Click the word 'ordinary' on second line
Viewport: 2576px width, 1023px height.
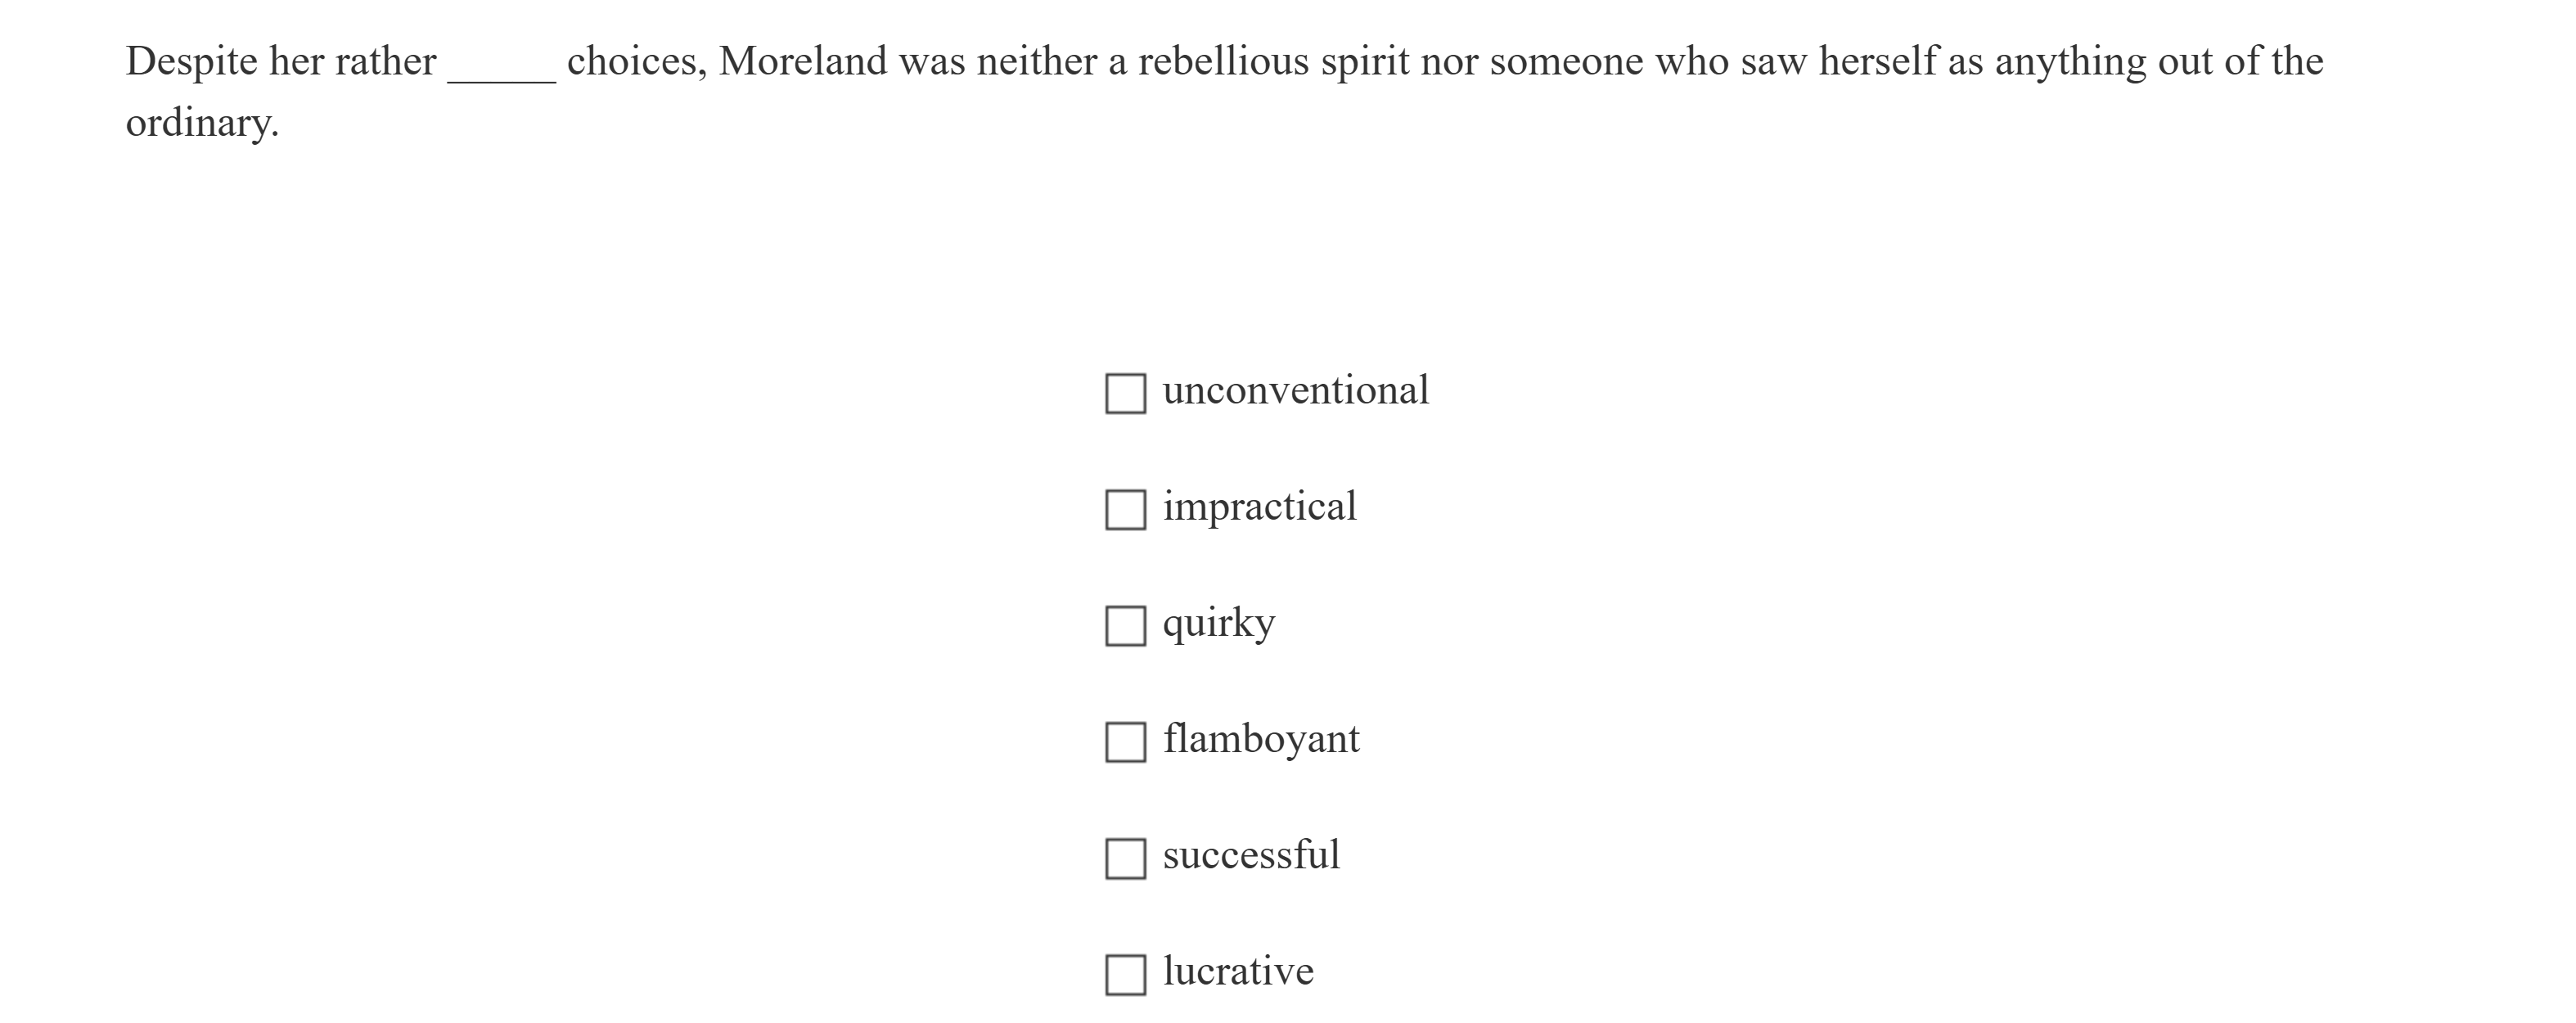point(199,123)
